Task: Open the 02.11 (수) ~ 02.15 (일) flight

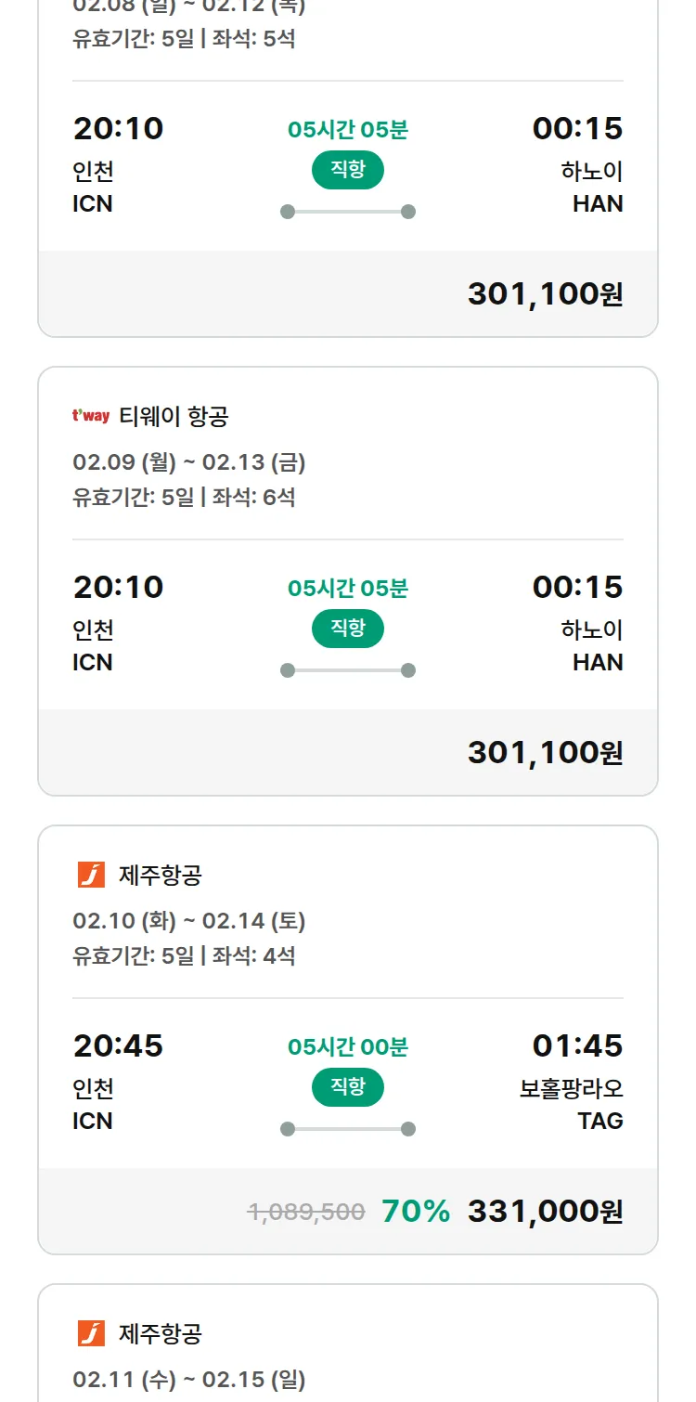Action: point(189,1379)
